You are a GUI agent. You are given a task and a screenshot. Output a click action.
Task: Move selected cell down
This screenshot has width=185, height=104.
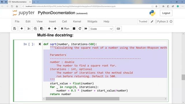click(55, 29)
